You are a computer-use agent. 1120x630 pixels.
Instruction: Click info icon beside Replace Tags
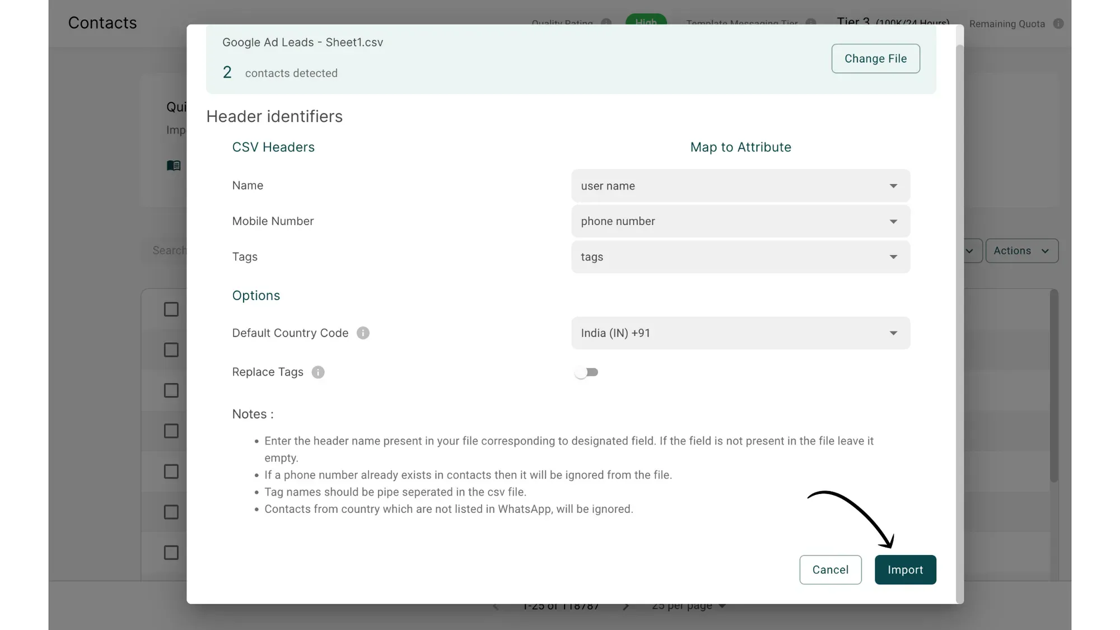[x=318, y=372]
